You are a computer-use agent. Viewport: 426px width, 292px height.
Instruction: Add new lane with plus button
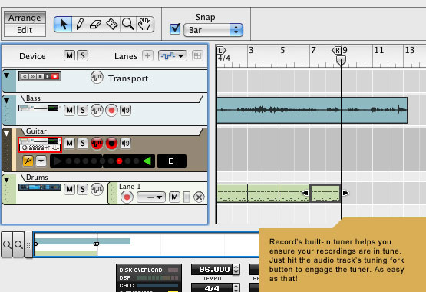click(x=147, y=56)
